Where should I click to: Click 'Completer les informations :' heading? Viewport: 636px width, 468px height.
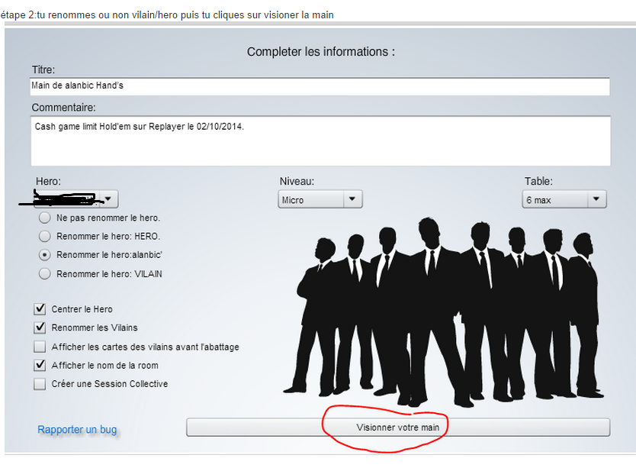[x=321, y=52]
